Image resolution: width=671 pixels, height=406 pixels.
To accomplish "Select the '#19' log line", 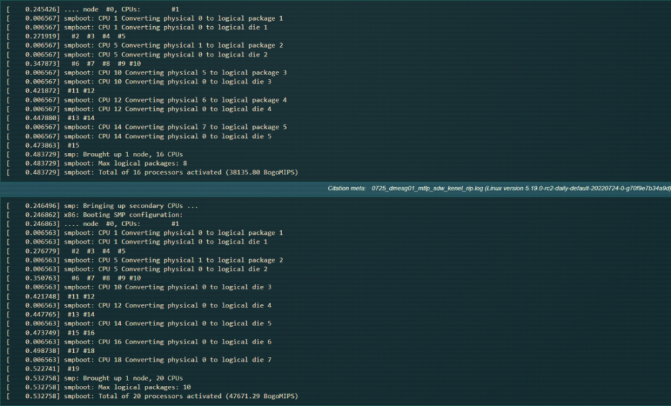I will 43,369.
